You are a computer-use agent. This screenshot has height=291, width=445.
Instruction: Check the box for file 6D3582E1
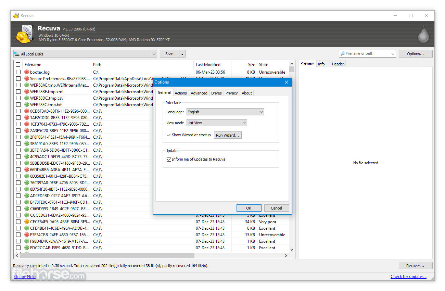pos(18,176)
